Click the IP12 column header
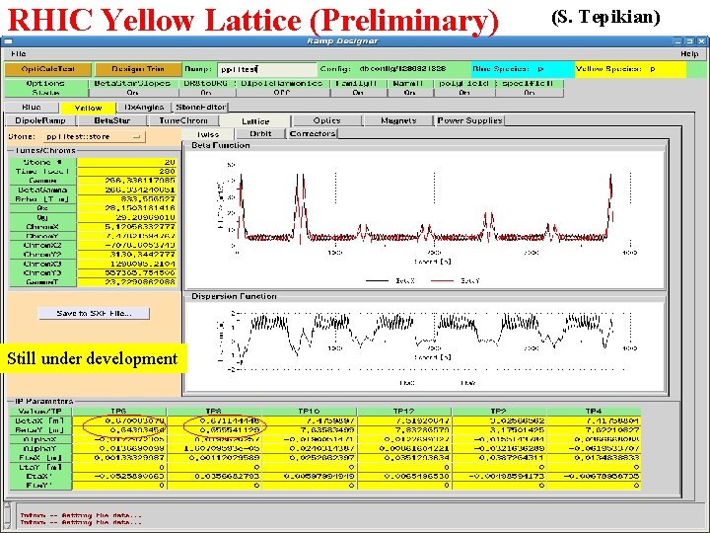710x533 pixels. coord(404,412)
